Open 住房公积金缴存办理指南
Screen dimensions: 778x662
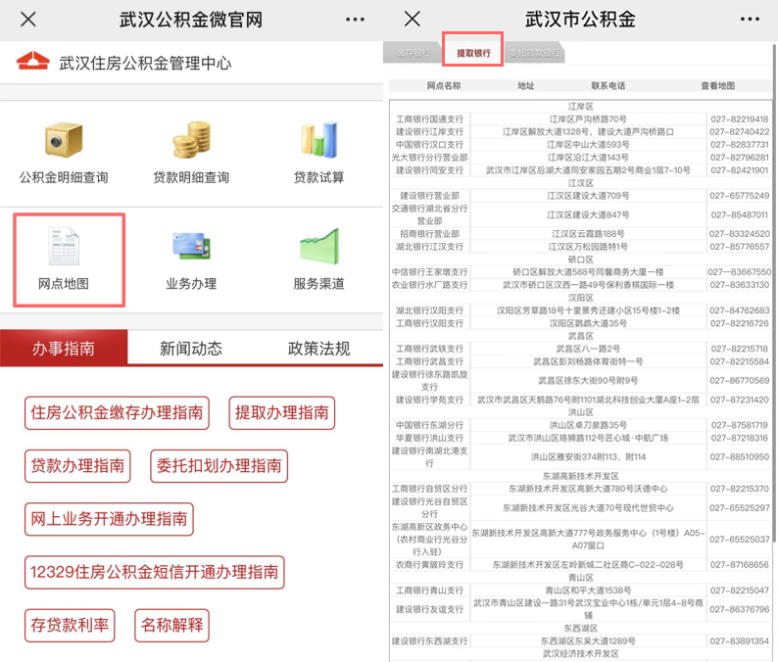pos(118,412)
